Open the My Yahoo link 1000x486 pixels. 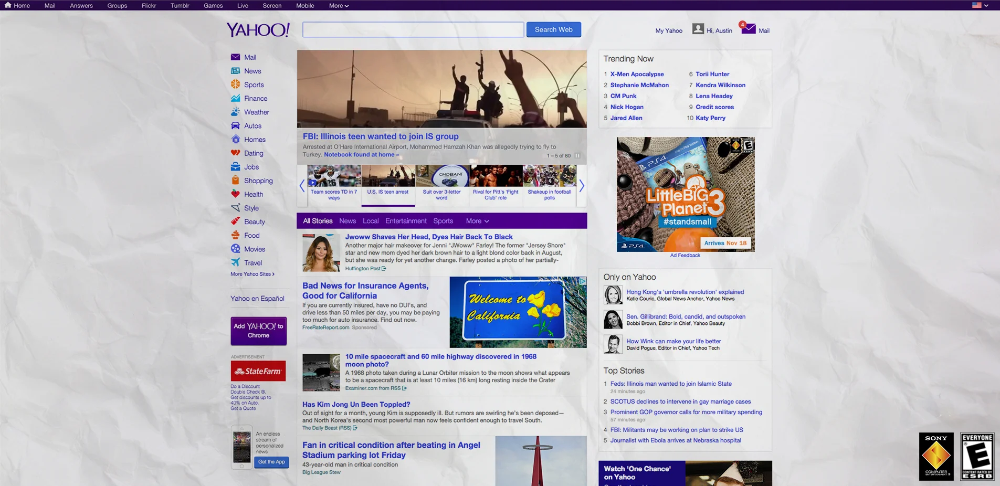pyautogui.click(x=669, y=30)
